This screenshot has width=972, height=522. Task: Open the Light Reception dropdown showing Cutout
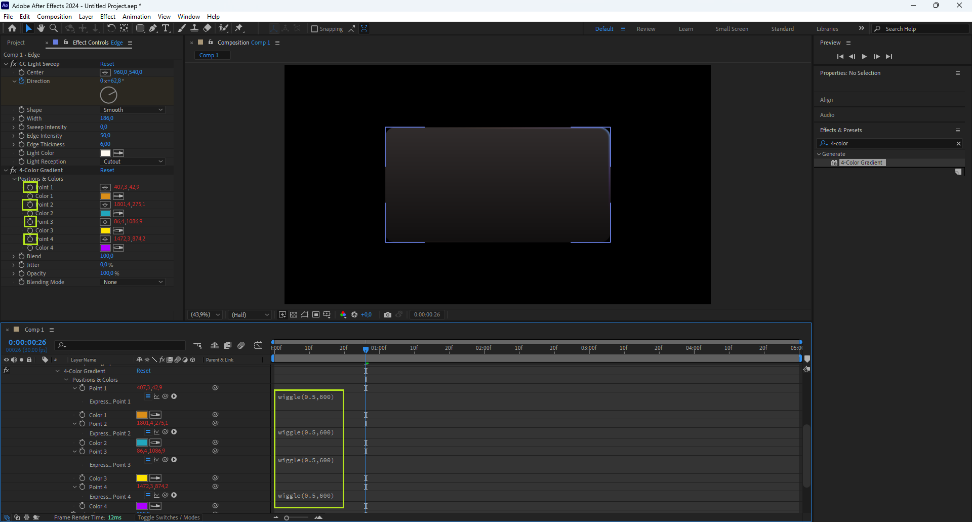pos(133,162)
